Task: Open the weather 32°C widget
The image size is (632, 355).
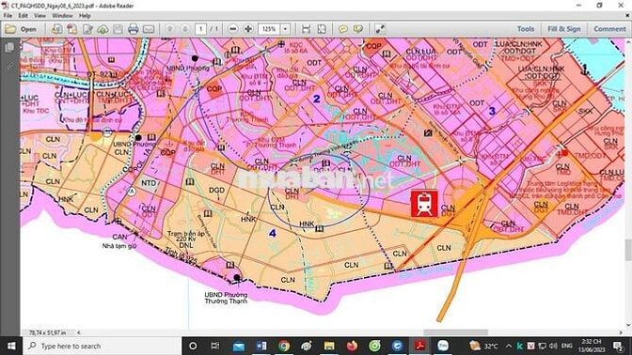Action: point(483,346)
